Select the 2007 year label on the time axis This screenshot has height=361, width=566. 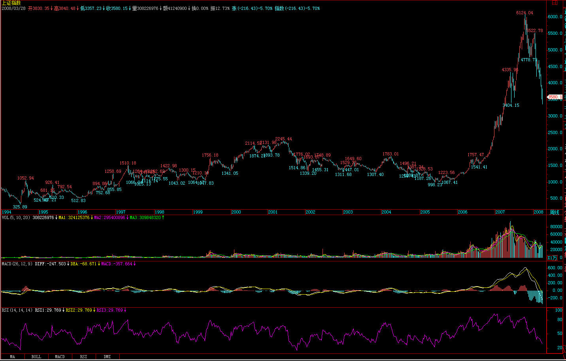tap(500, 212)
